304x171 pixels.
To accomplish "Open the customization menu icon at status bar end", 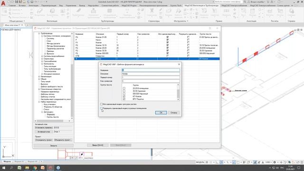I will tap(302, 162).
